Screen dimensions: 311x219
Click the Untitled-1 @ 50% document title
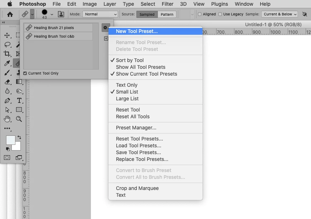pyautogui.click(x=273, y=24)
